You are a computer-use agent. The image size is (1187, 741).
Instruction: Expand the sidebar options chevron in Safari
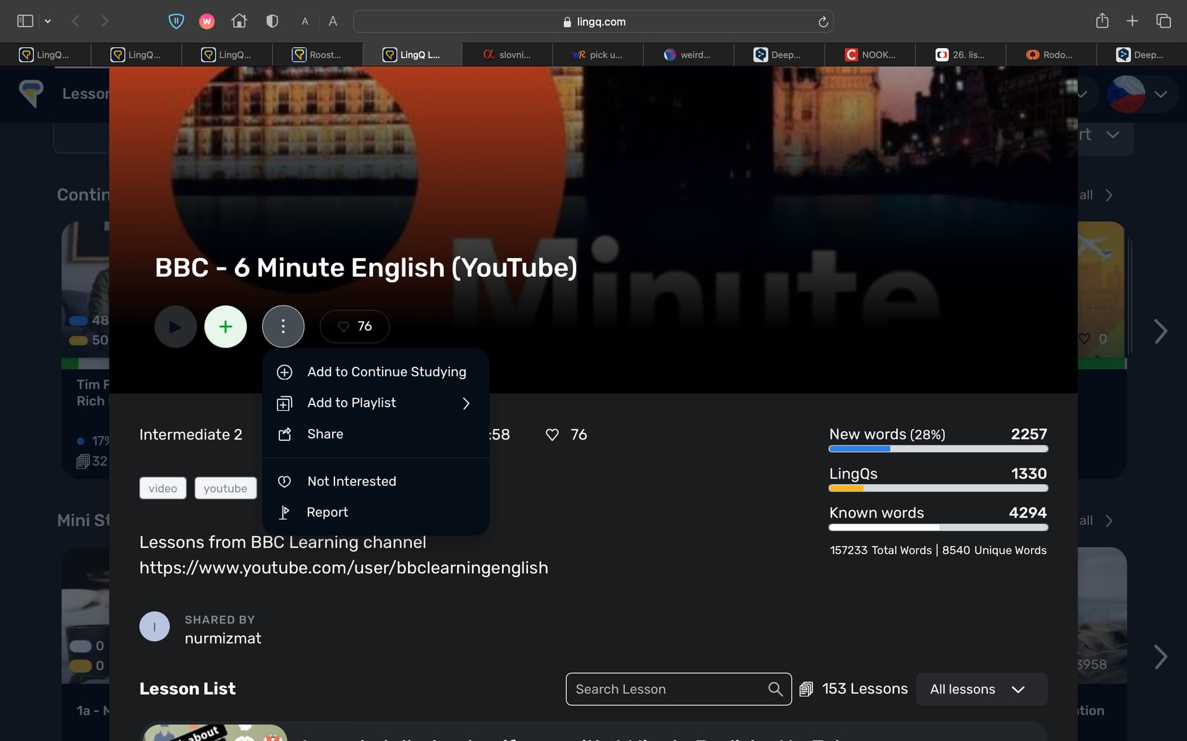(x=48, y=21)
